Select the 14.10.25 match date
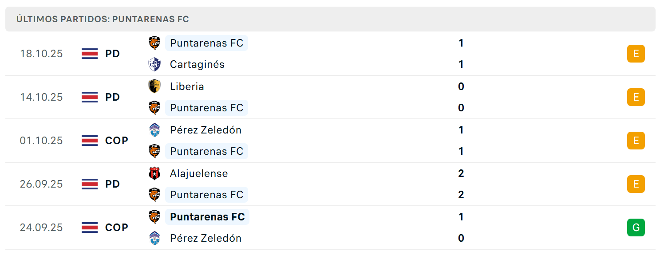Screen dimensions: 664x255 [x=41, y=97]
